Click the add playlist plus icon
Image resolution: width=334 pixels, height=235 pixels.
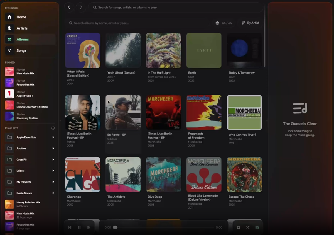53,128
